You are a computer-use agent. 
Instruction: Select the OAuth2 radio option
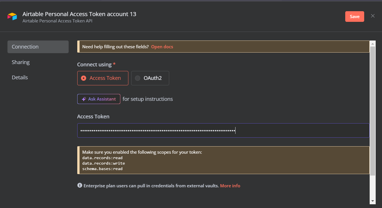150,78
